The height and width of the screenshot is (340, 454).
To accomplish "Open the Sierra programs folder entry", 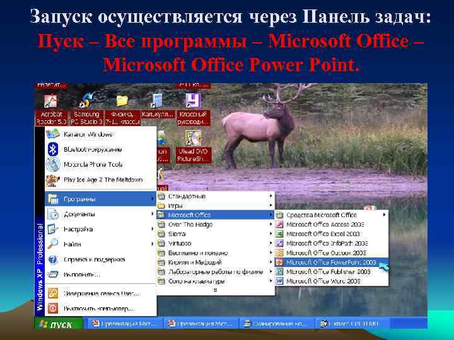I will pyautogui.click(x=216, y=234).
